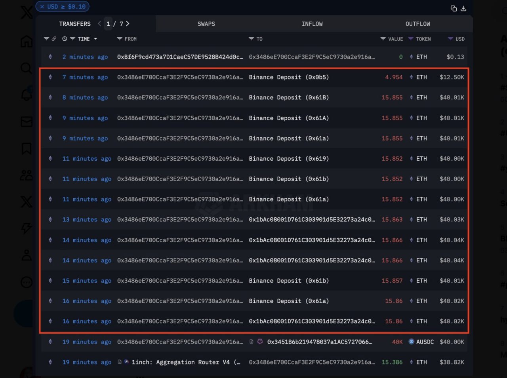Screen dimensions: 507x378
Task: Select the value 15.863
Action: coord(392,220)
